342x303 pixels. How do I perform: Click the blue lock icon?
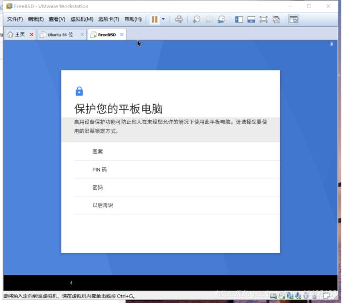pyautogui.click(x=79, y=91)
